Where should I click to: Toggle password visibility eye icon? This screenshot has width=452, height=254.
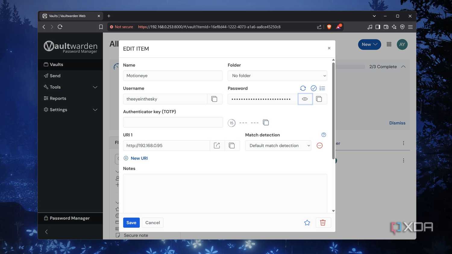pos(305,99)
